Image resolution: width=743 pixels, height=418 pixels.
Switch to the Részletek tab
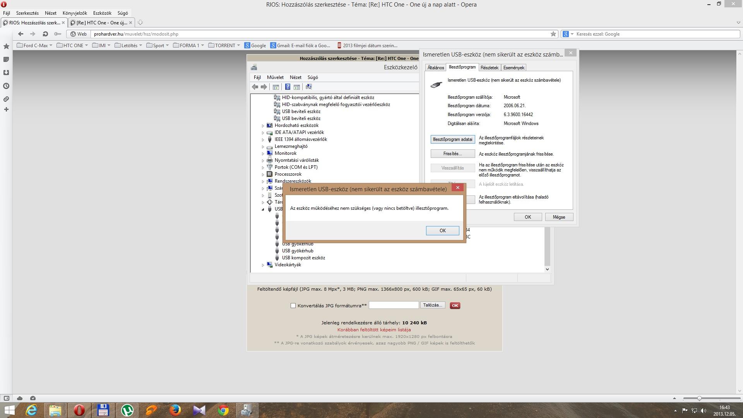[x=489, y=68]
